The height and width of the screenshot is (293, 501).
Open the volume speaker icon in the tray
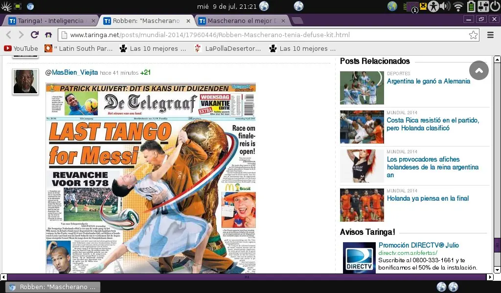tap(445, 6)
